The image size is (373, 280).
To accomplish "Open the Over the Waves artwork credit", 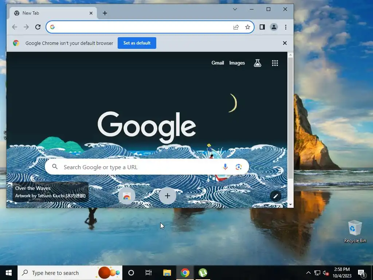I will pos(50,192).
